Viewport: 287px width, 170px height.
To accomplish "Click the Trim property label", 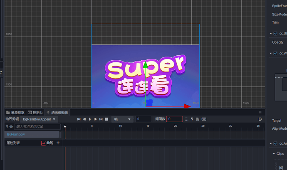I will (275, 22).
